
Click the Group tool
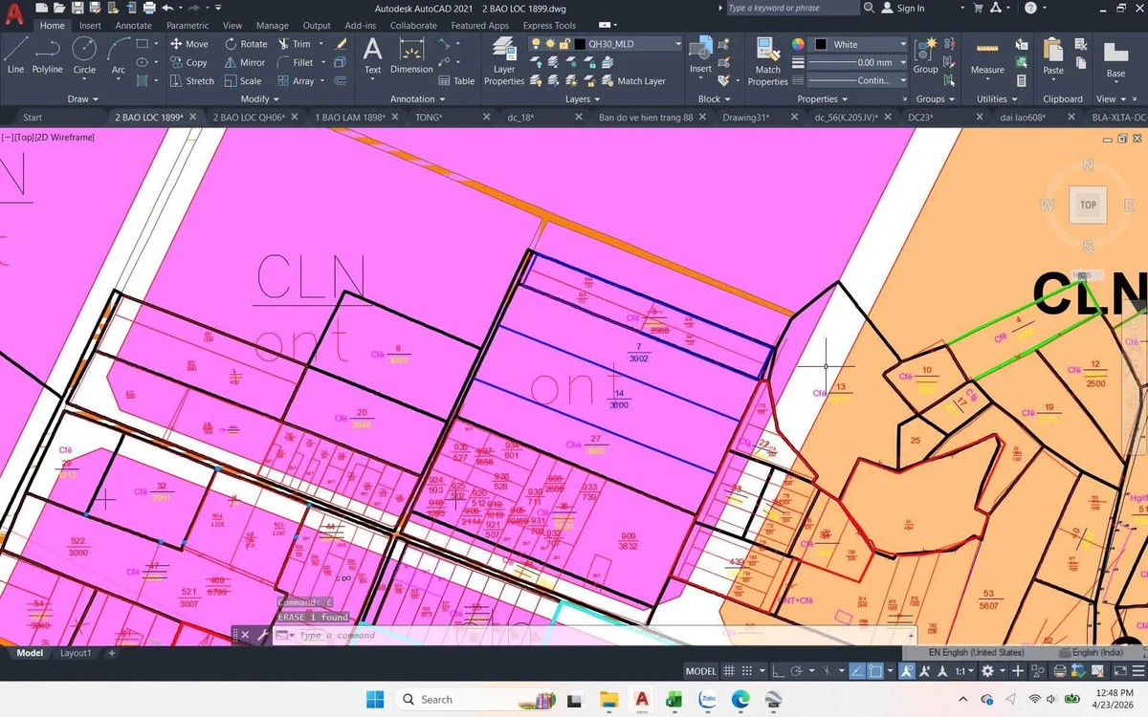[925, 55]
